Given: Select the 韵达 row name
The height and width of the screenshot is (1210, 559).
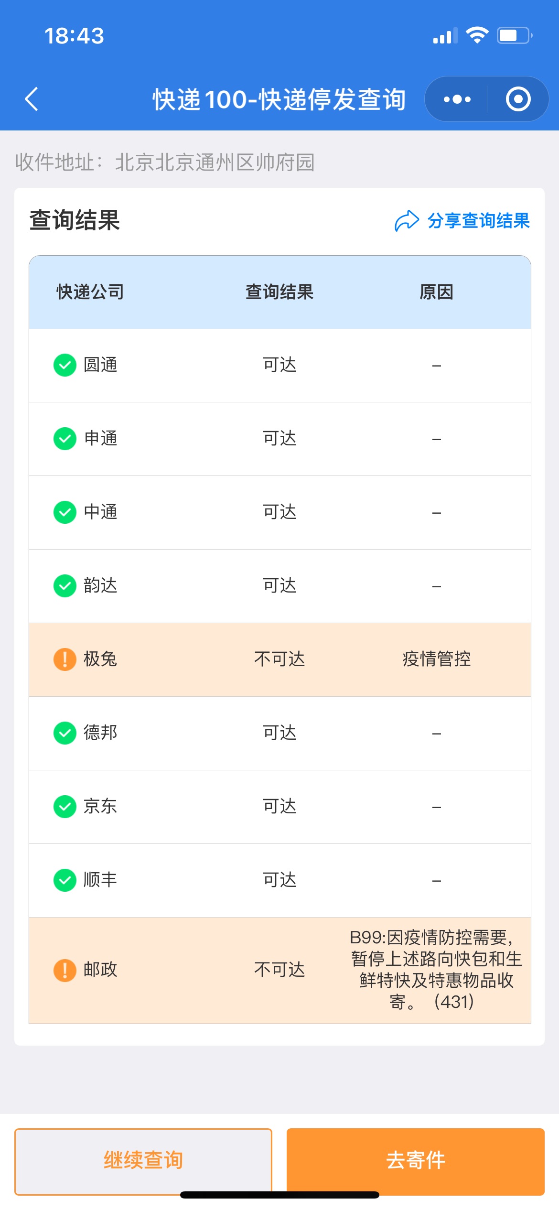Looking at the screenshot, I should point(100,586).
